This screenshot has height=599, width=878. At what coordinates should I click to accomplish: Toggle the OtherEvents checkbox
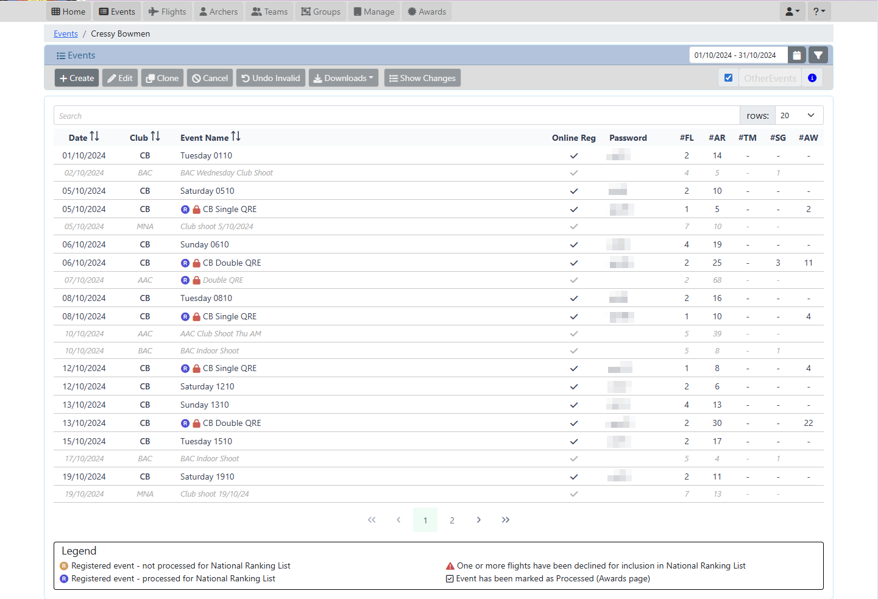click(728, 78)
